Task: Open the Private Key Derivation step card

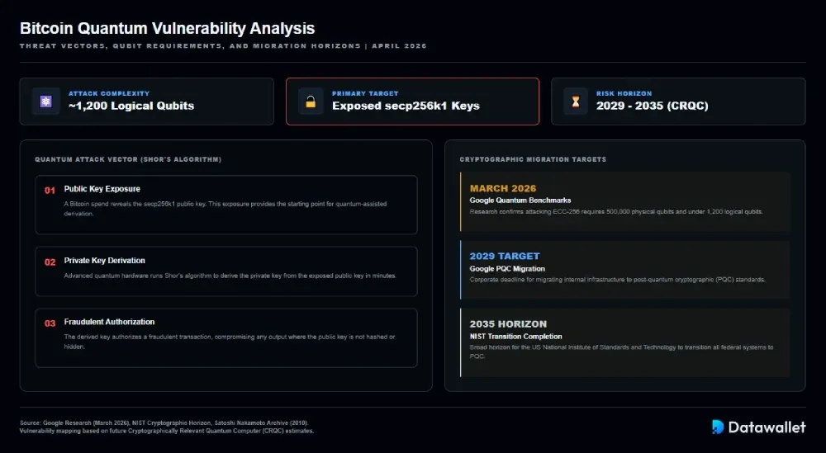Action: (x=226, y=271)
